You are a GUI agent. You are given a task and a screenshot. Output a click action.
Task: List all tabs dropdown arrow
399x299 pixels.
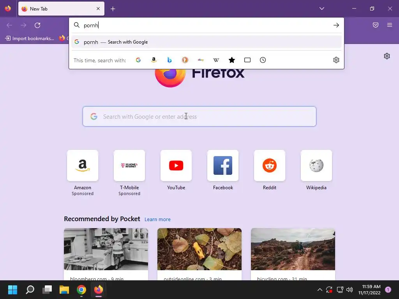(x=321, y=9)
